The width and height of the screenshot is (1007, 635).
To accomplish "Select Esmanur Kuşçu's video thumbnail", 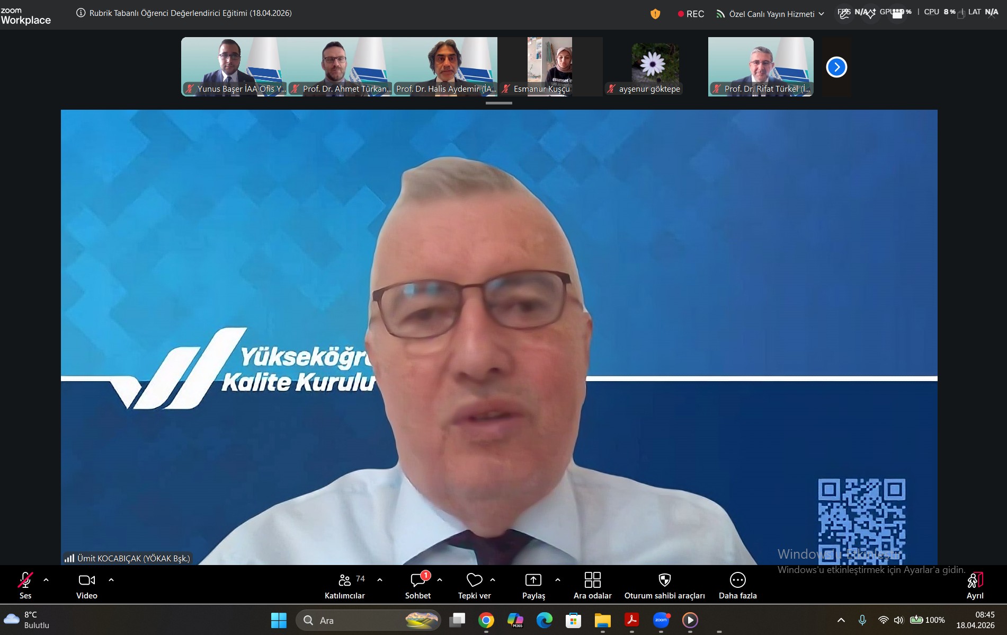I will (x=550, y=66).
